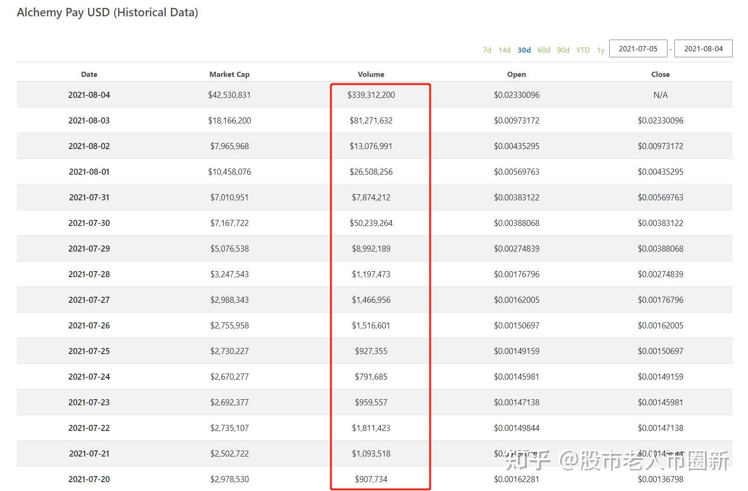Select volume value $1,466,956
This screenshot has height=491, width=748.
[371, 300]
